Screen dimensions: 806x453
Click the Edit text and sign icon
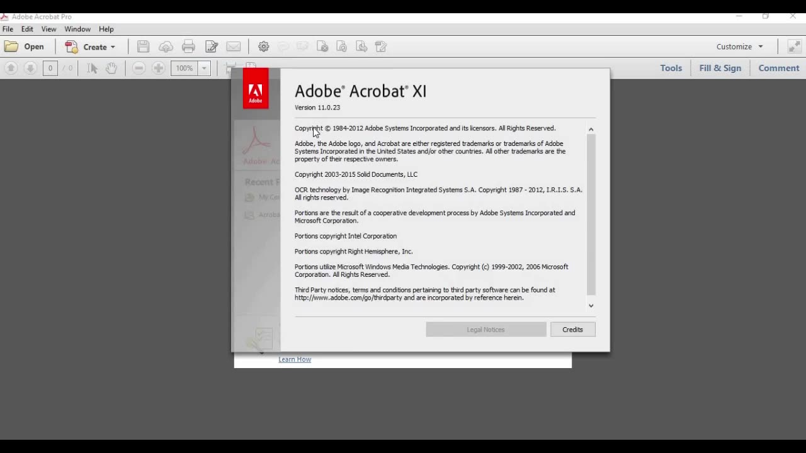[x=212, y=47]
